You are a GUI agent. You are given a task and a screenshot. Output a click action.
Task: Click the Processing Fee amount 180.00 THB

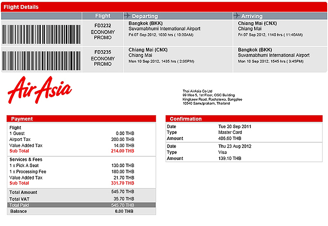(x=123, y=172)
